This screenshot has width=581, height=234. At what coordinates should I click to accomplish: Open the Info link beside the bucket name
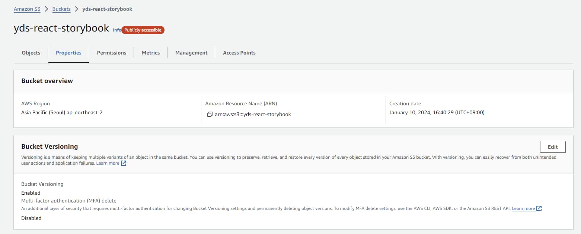117,30
